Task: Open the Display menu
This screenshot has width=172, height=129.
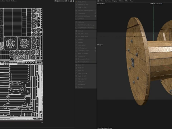Action: [x=115, y=1]
